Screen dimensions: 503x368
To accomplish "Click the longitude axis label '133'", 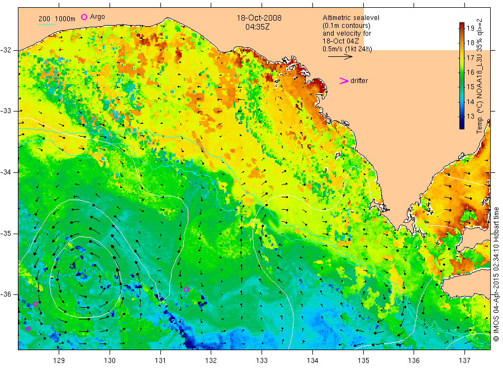I will pos(262,361).
